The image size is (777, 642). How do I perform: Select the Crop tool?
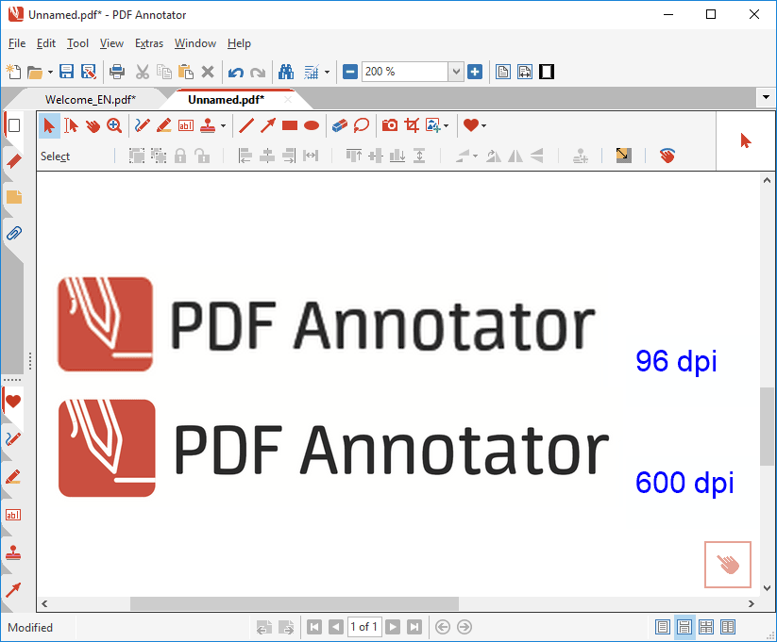[412, 125]
